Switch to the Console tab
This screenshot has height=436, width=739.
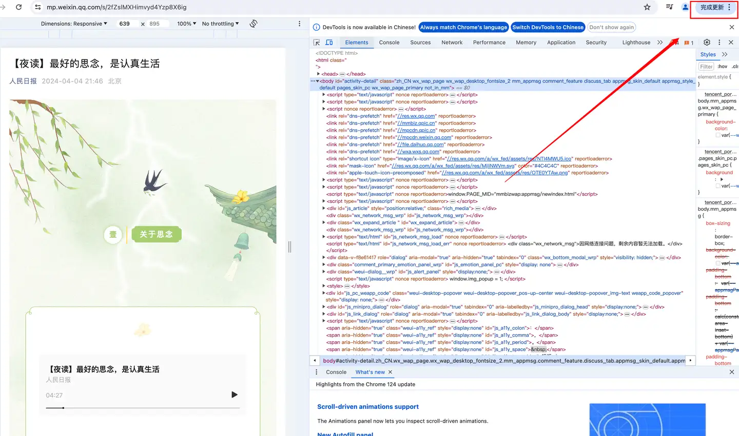tap(389, 43)
